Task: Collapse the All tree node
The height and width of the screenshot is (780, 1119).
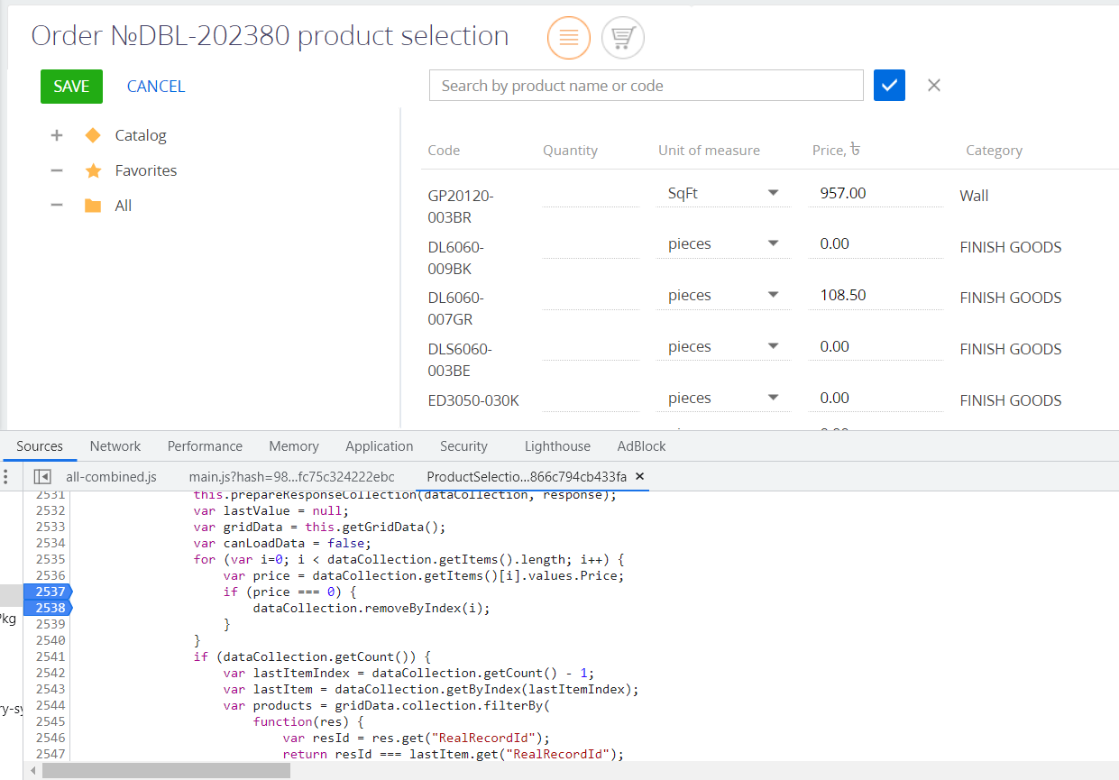Action: click(57, 206)
